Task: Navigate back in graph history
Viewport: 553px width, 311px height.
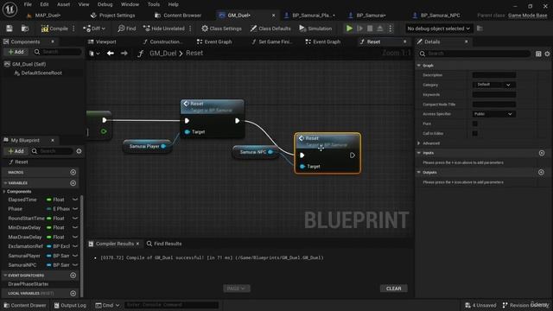Action: (111, 54)
